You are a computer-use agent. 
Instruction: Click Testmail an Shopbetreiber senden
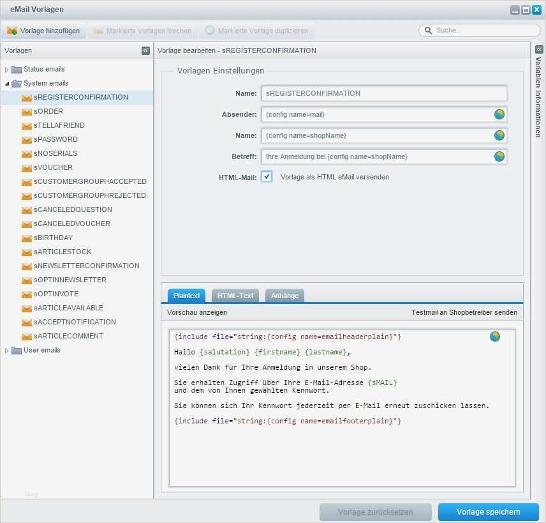(x=464, y=312)
